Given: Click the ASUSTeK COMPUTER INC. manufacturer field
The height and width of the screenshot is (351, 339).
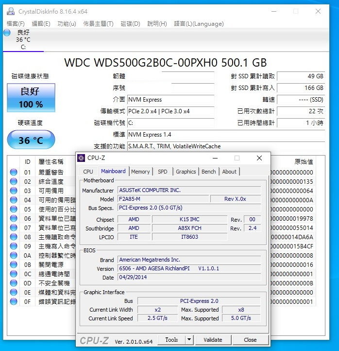Looking at the screenshot, I should pos(189,190).
